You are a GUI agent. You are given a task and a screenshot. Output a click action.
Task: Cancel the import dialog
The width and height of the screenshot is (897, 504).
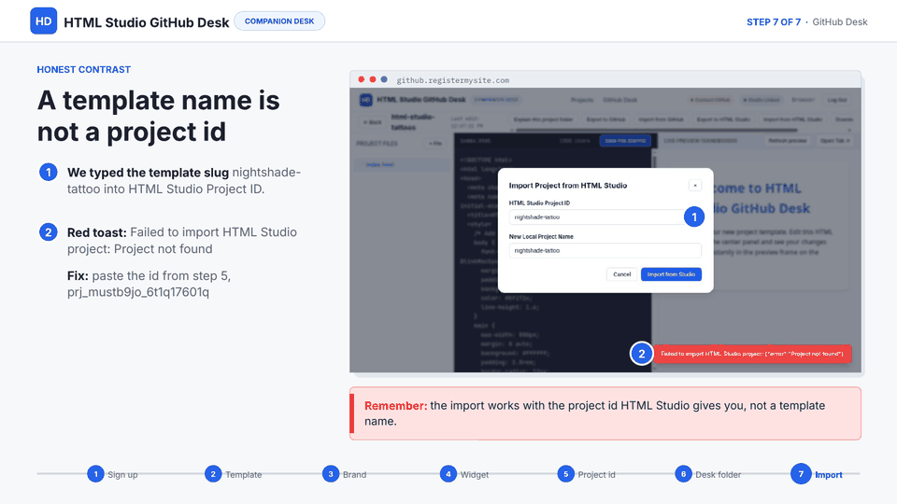coord(622,274)
